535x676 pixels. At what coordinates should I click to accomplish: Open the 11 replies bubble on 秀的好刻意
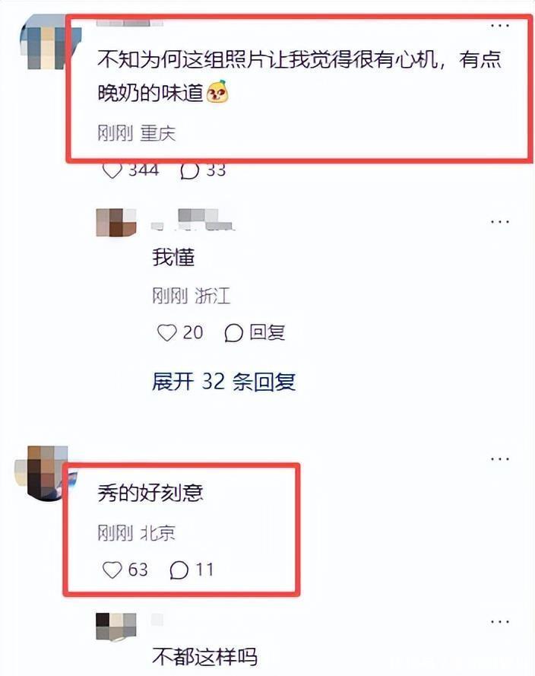pyautogui.click(x=179, y=570)
